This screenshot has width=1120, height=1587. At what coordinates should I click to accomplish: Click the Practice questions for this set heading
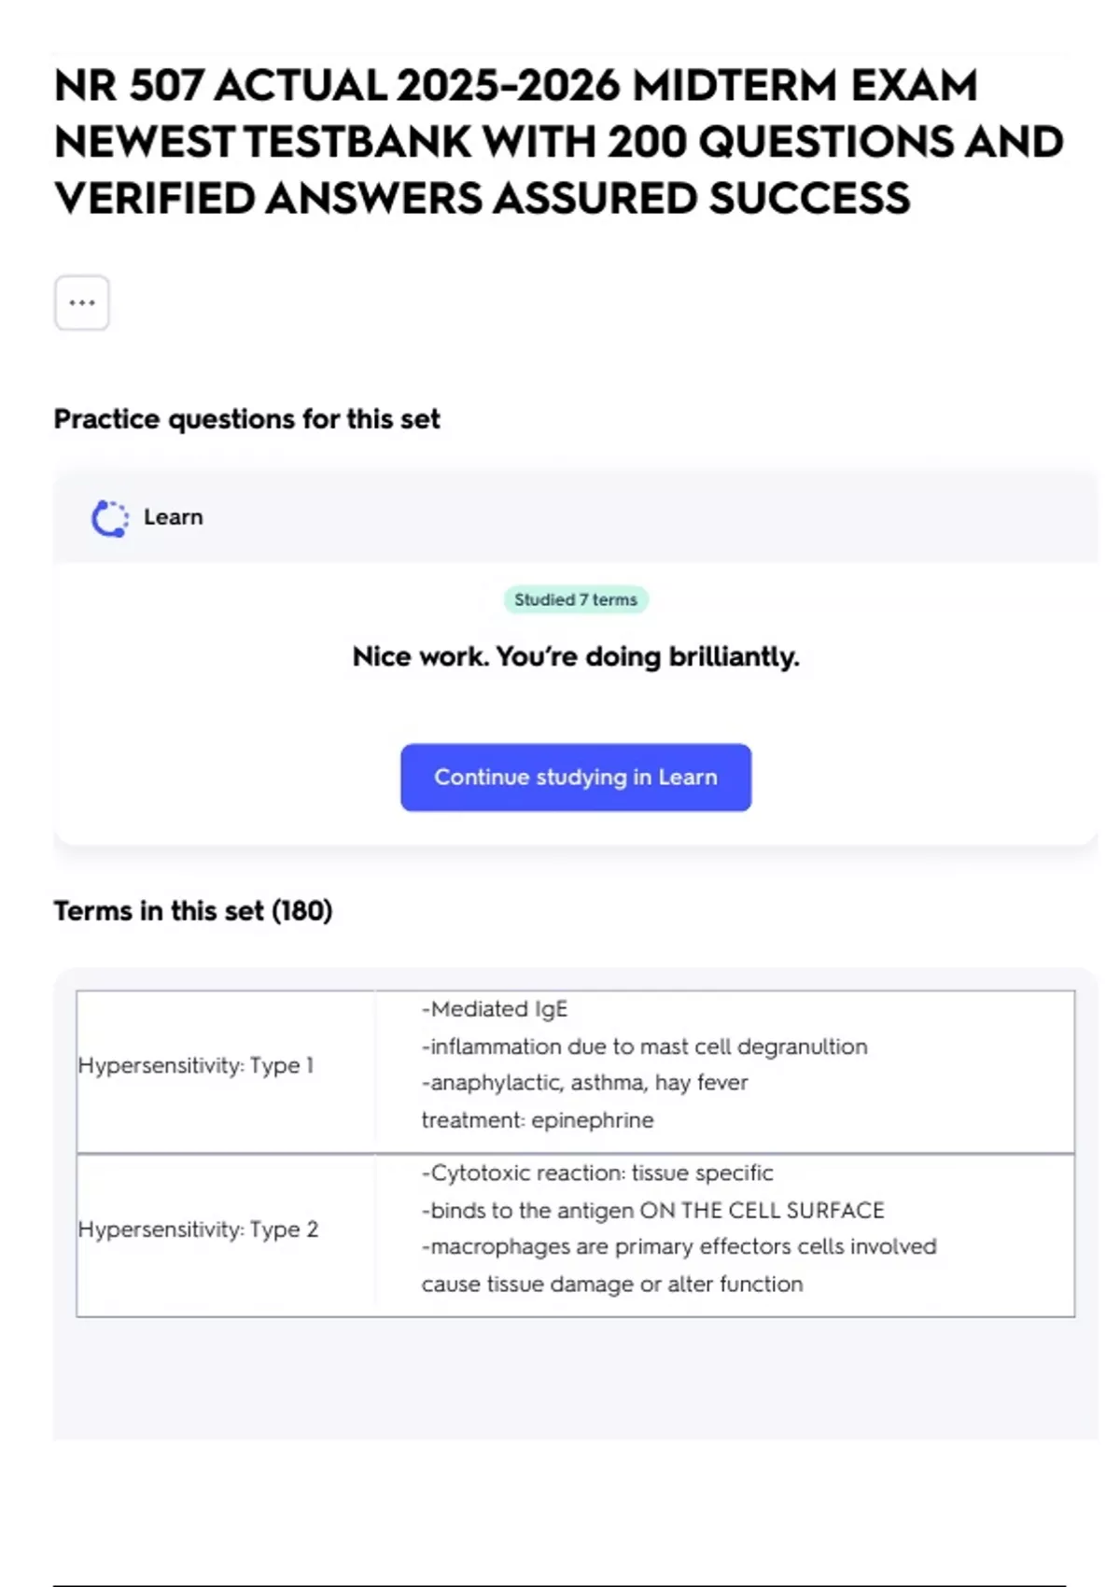(246, 419)
